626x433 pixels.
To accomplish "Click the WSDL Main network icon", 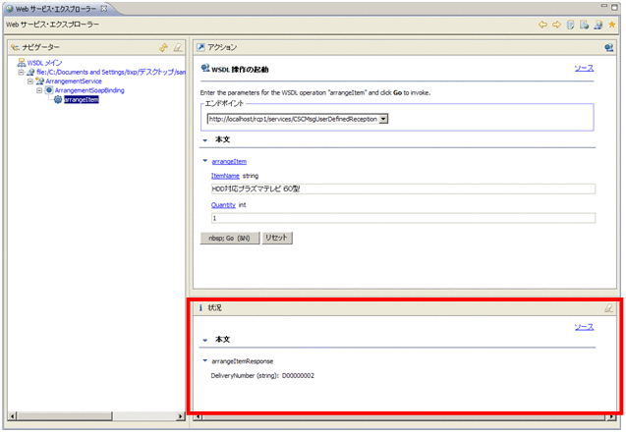I will pyautogui.click(x=22, y=63).
